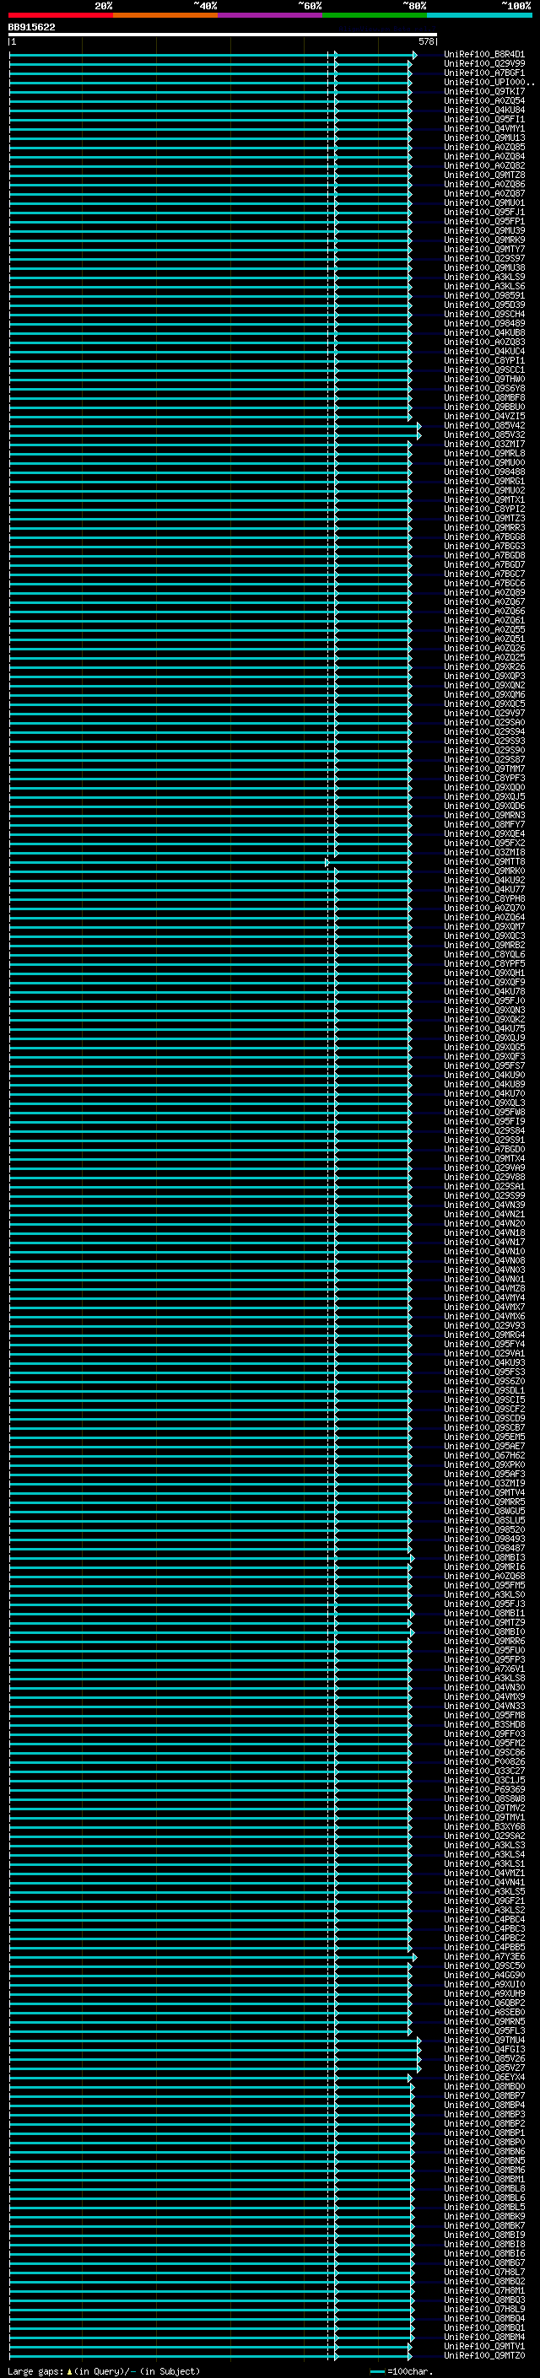This screenshot has width=540, height=2378.
Task: Open hit UniRef100_A0ZQ54
Action: pyautogui.click(x=483, y=100)
